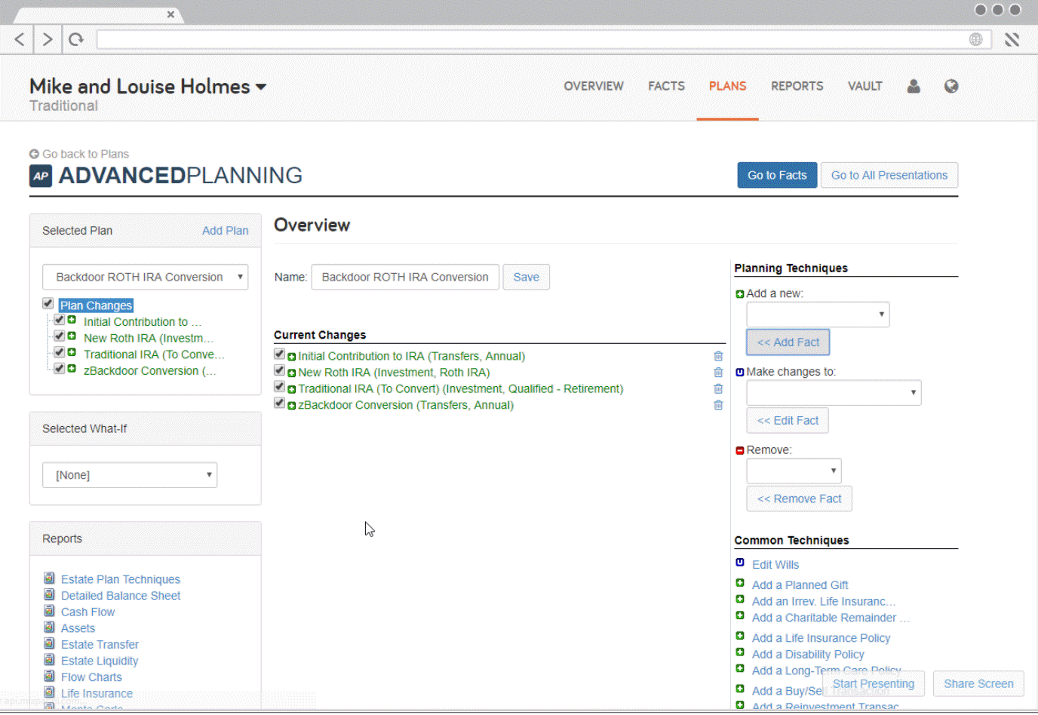
Task: Click Estate Liquidity report icon
Action: coord(49,660)
